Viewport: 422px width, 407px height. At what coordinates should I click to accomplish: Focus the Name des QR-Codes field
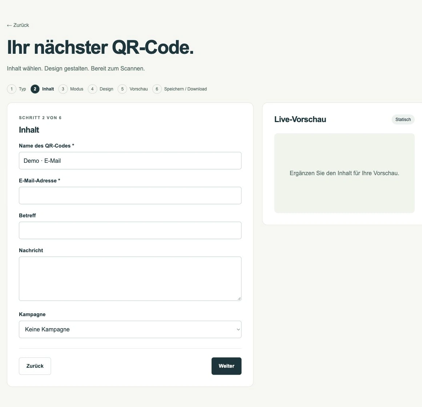coord(130,161)
